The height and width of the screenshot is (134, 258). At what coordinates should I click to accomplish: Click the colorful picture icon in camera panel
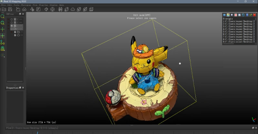[x=228, y=15]
